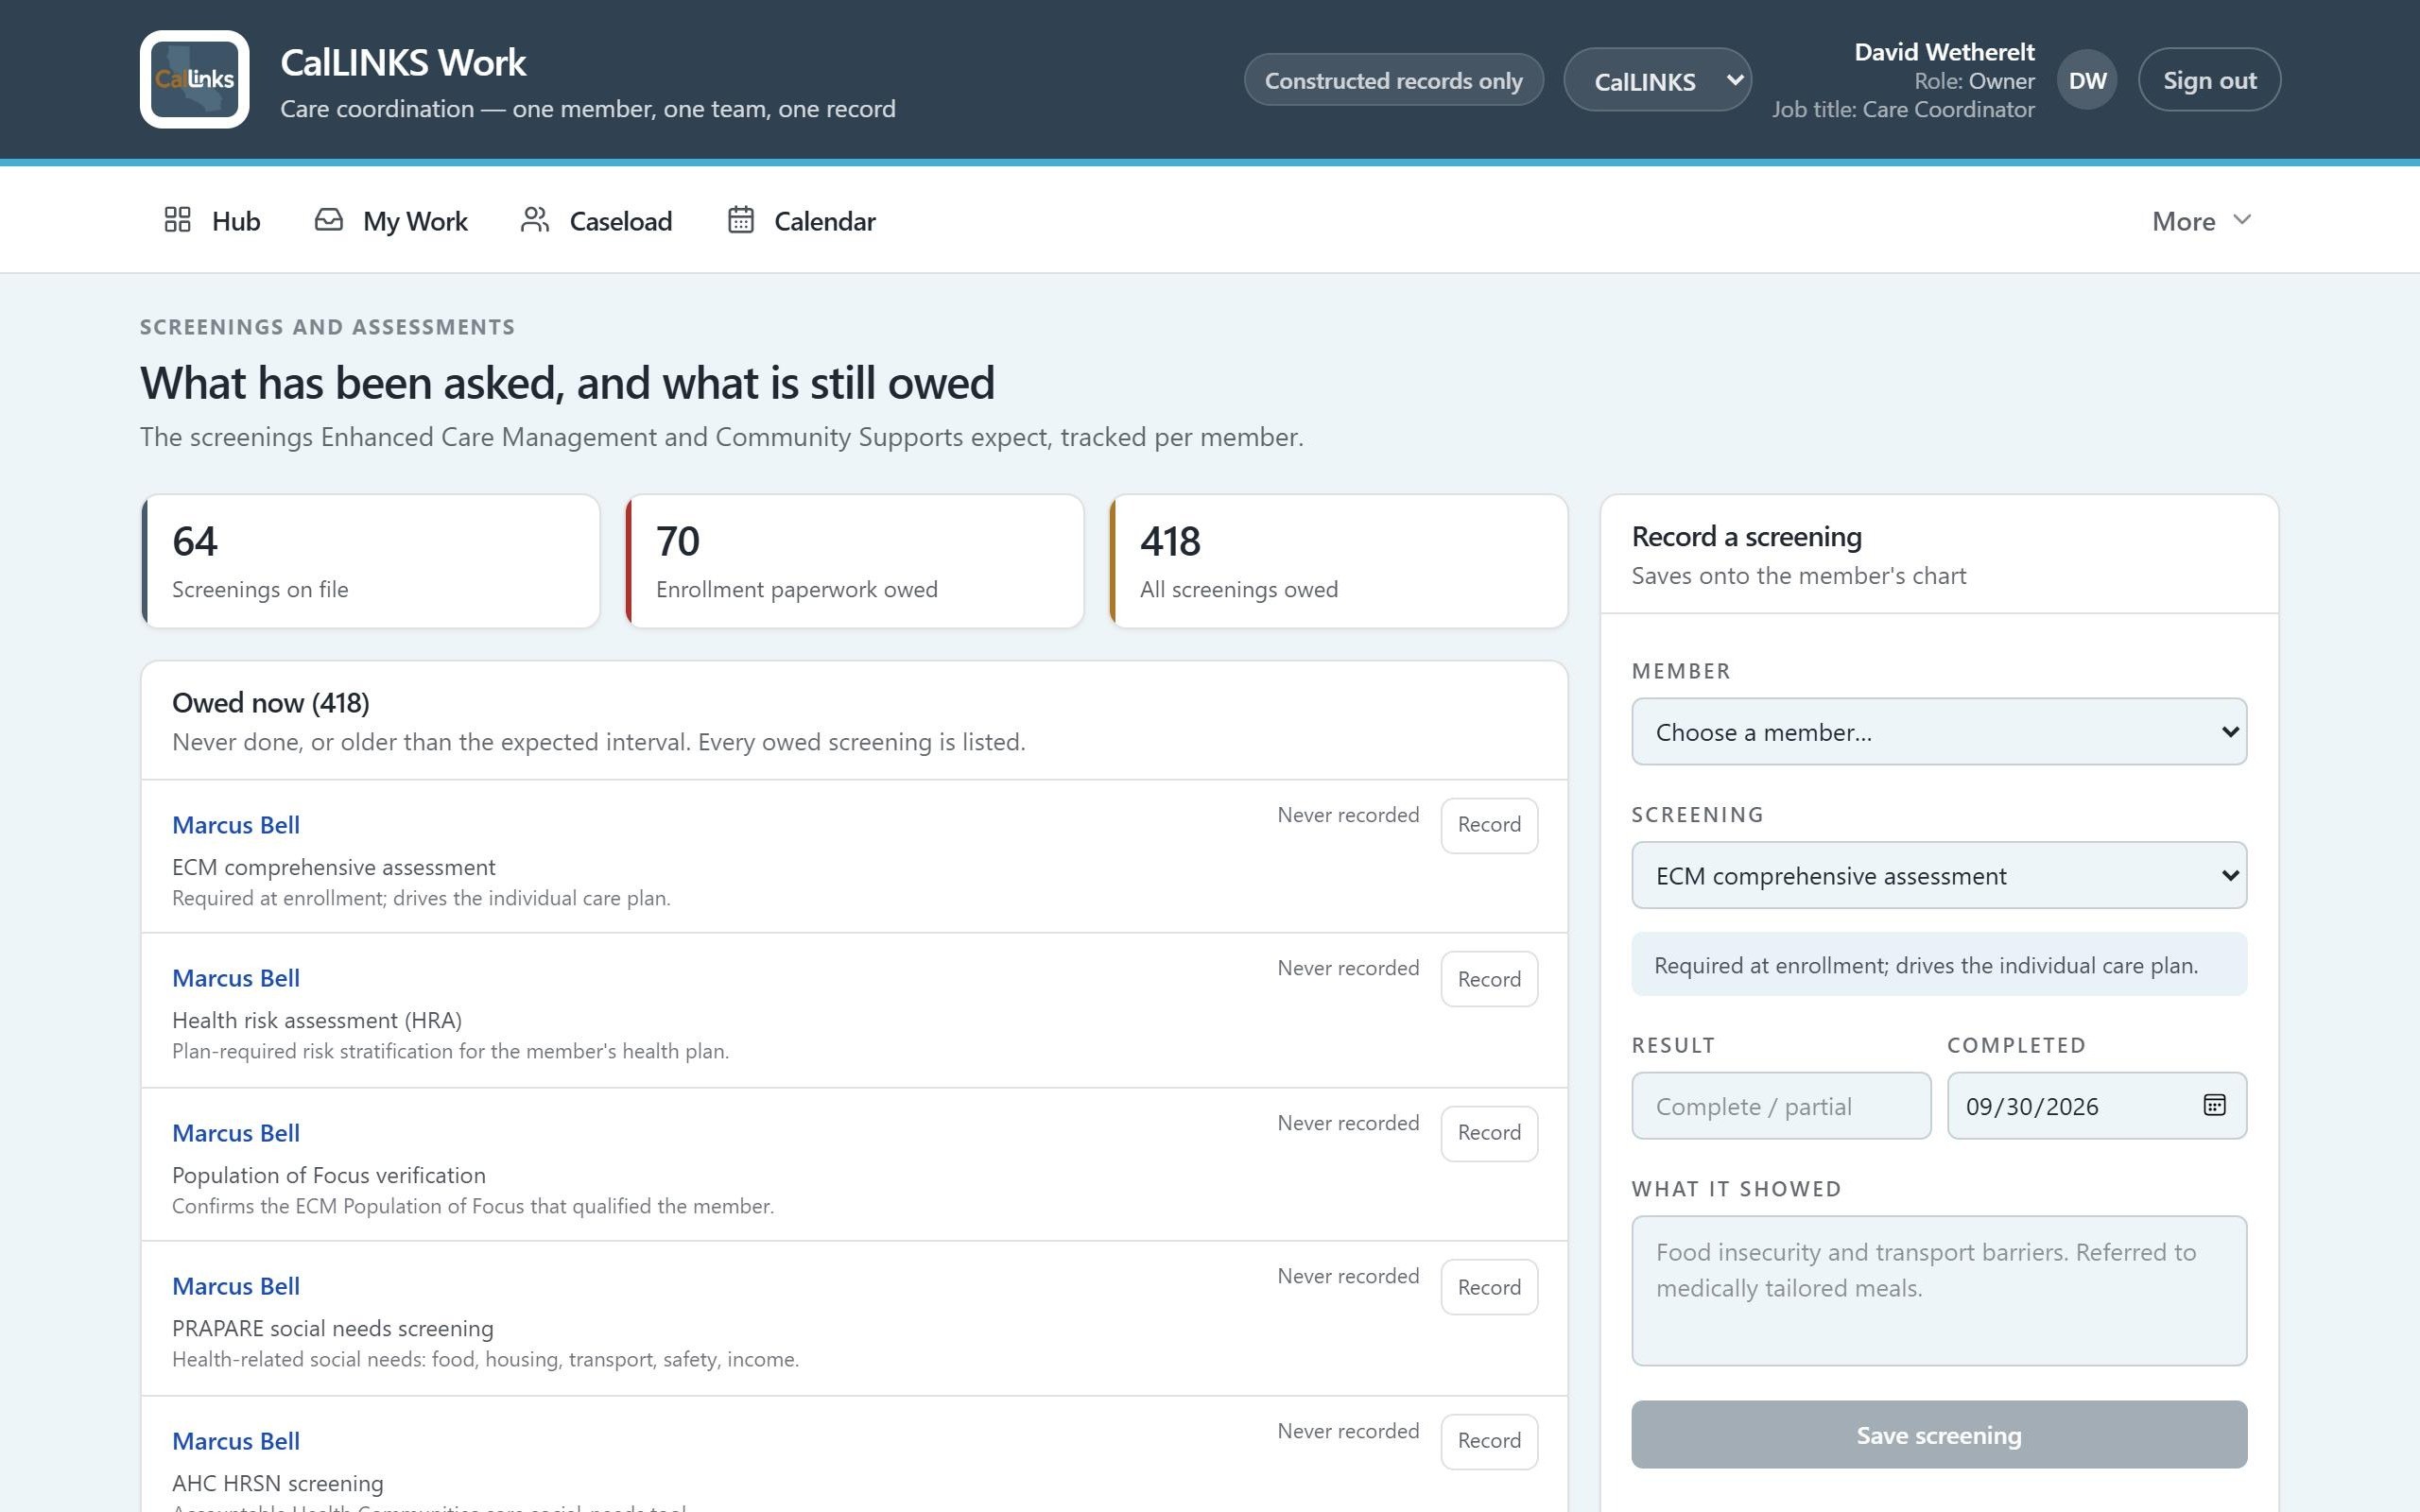Click the 418 All screenings owed card
Viewport: 2420px width, 1512px height.
coord(1338,561)
